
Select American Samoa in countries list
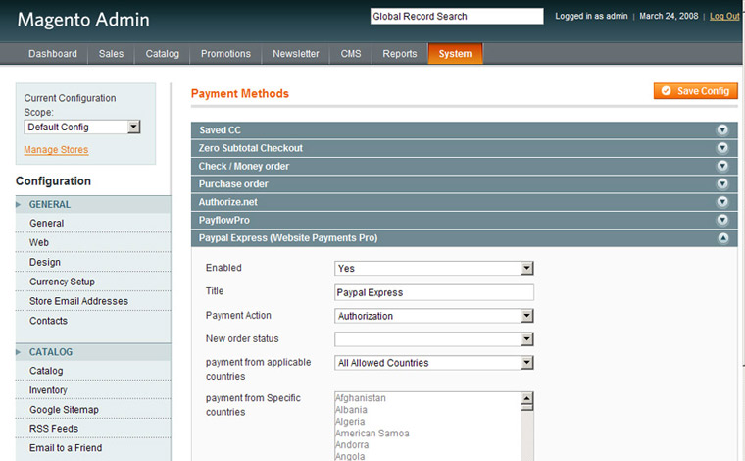pyautogui.click(x=372, y=433)
